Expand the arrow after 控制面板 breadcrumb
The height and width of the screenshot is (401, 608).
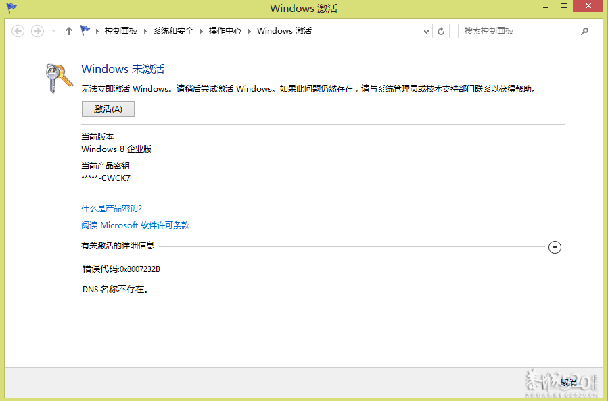pyautogui.click(x=145, y=31)
